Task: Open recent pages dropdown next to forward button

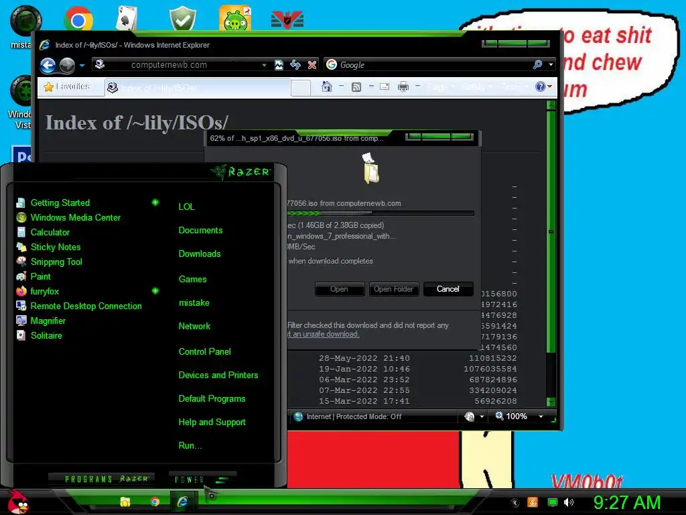Action: click(82, 66)
